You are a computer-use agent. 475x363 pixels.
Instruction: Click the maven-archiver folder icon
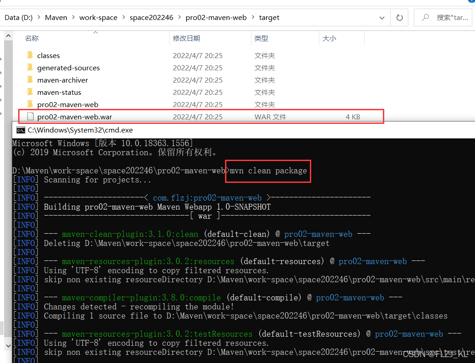(30, 80)
